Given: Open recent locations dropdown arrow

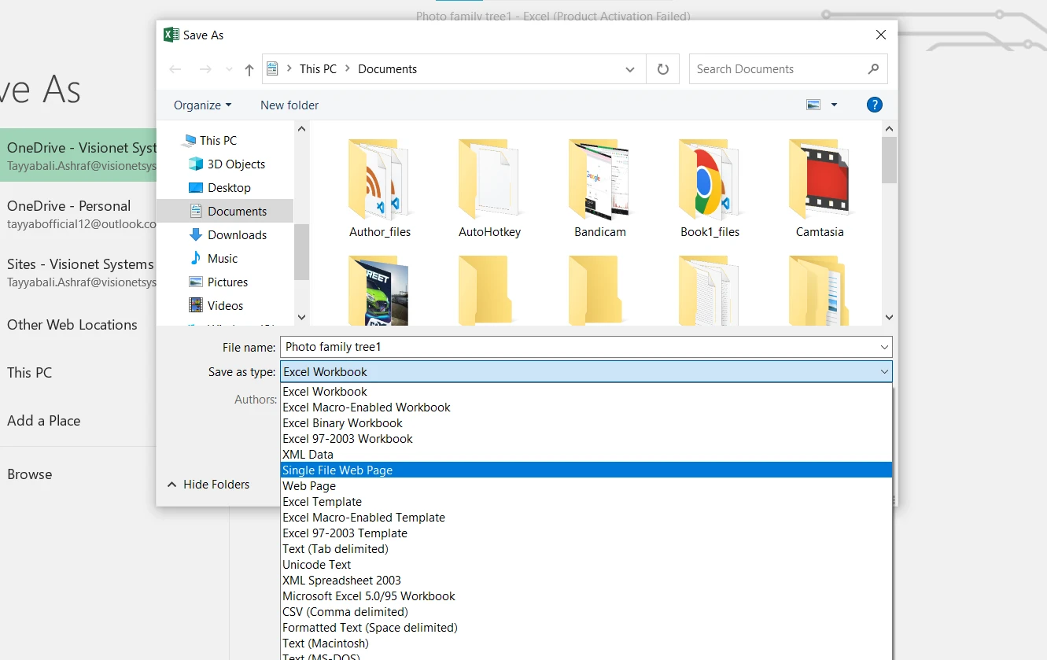Looking at the screenshot, I should (x=230, y=69).
